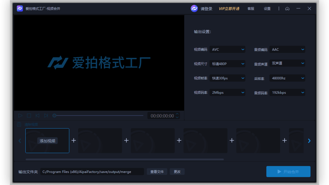Clear all videos using the trash icon

pos(19,124)
